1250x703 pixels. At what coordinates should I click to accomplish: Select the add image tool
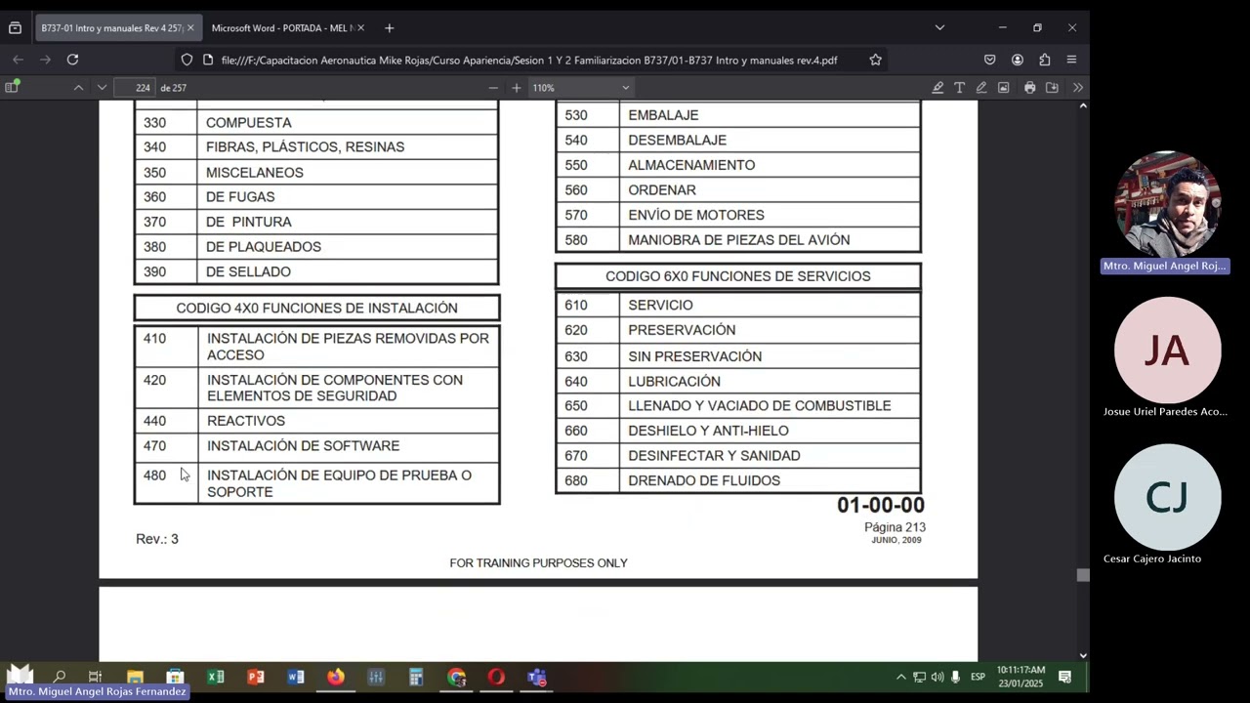pos(1003,88)
